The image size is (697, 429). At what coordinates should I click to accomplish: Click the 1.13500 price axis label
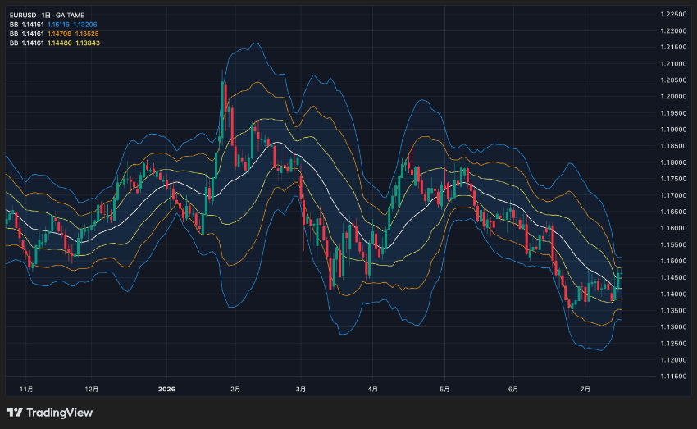(673, 310)
